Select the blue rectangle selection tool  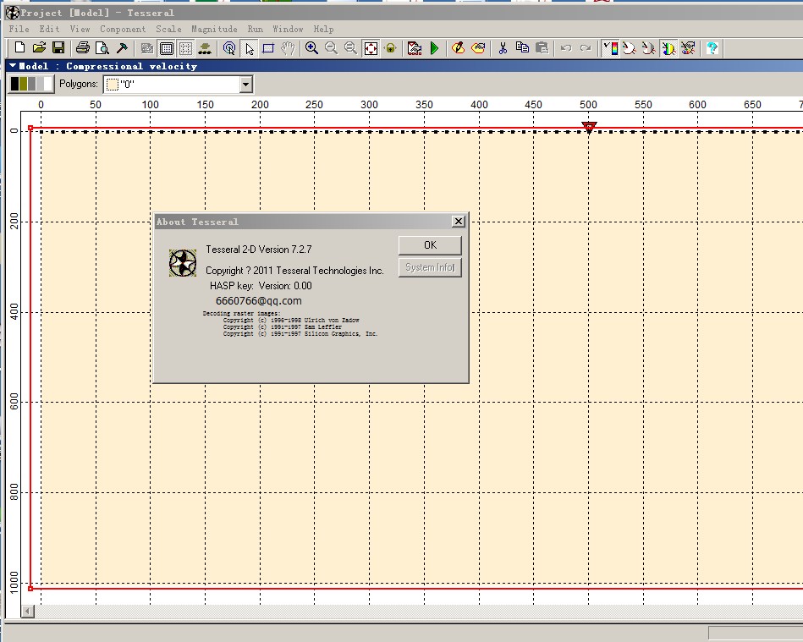pyautogui.click(x=268, y=48)
